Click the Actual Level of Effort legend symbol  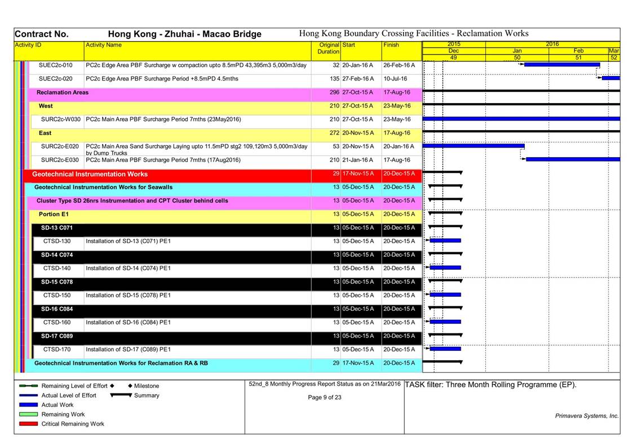[x=28, y=395]
